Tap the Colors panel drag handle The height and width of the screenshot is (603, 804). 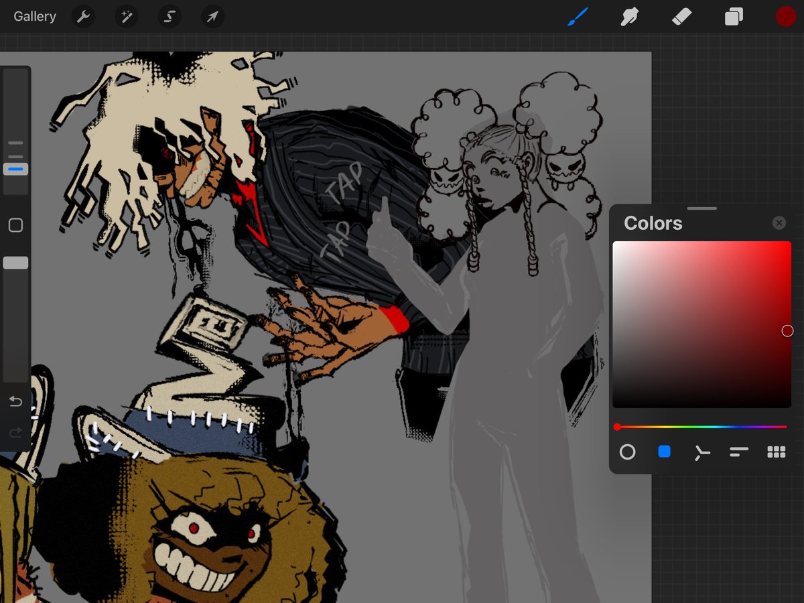(701, 209)
